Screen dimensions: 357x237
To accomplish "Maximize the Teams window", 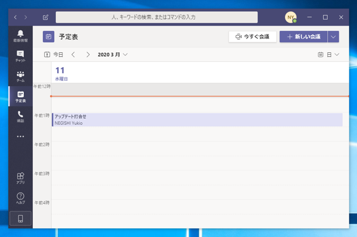I will (x=325, y=17).
